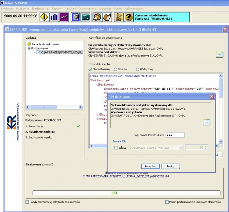Check Pomiń prezentację kolejnych dokumentów
229x212 pixels.
27,202
